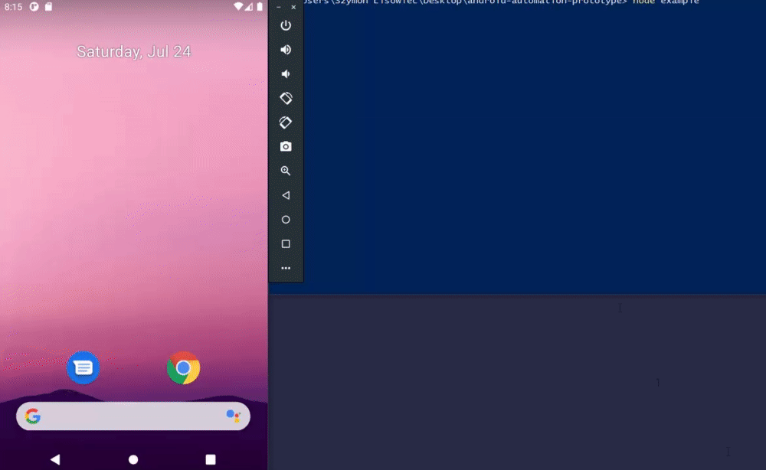Tap the Wi-Fi icon in status bar
The image size is (766, 470).
(238, 6)
